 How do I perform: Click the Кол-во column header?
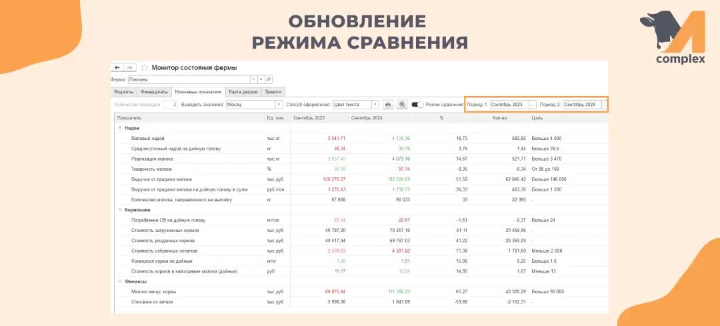point(499,118)
